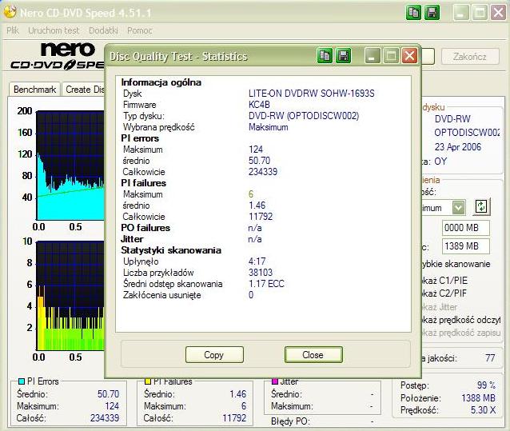Click PI errors total 234339 in dialog
510x431 pixels.
[262, 171]
